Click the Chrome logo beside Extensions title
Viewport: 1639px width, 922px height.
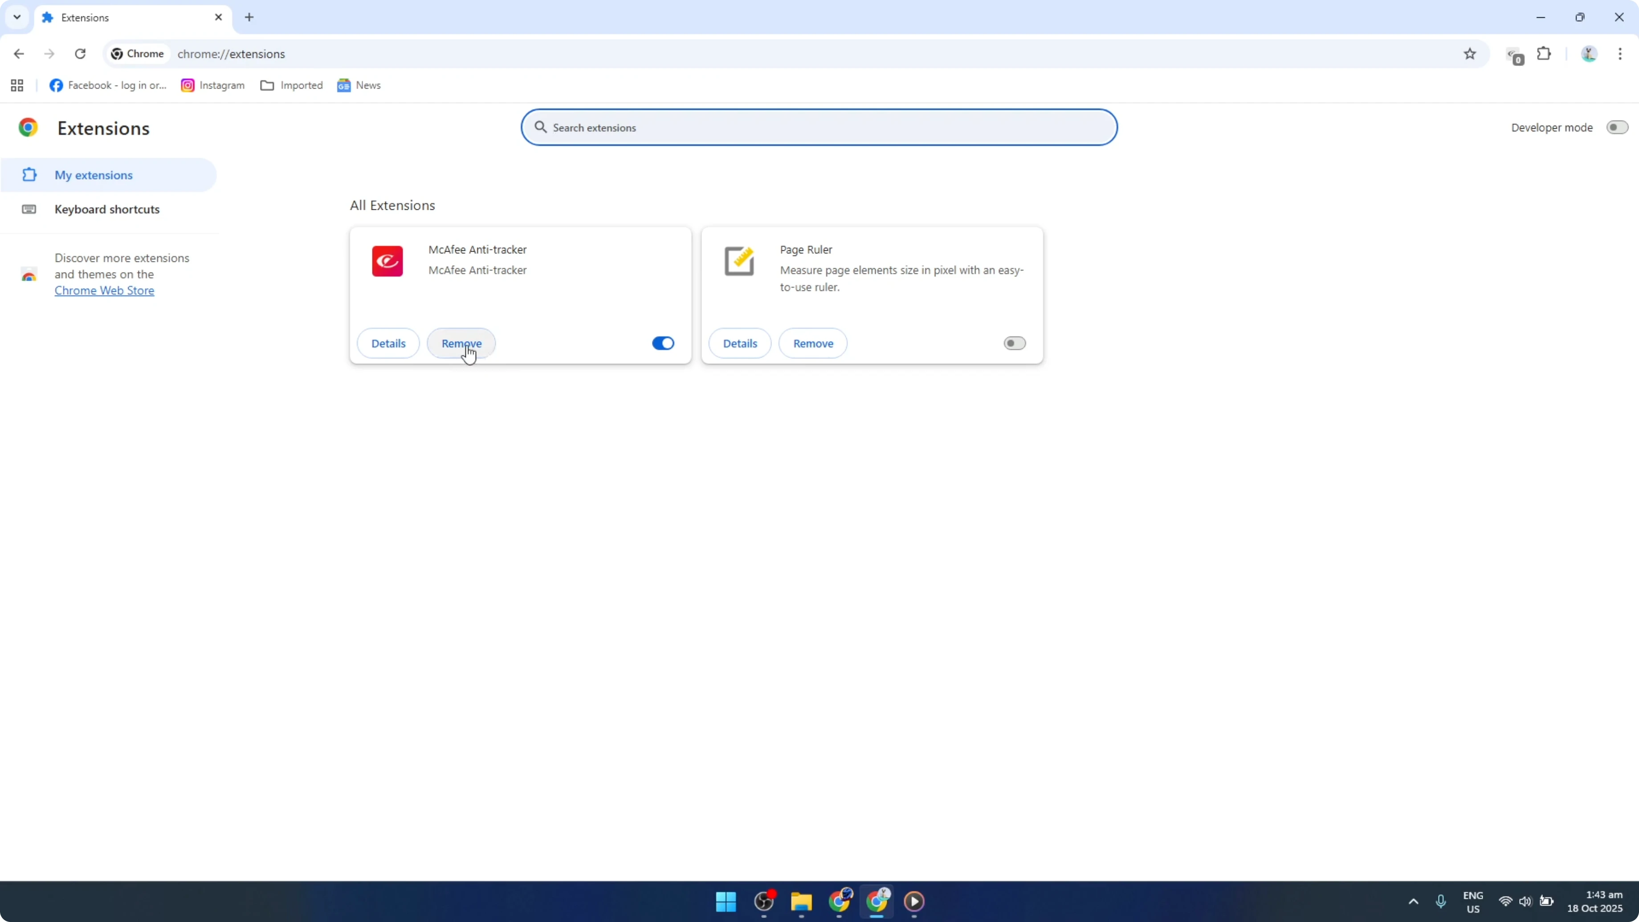click(28, 128)
